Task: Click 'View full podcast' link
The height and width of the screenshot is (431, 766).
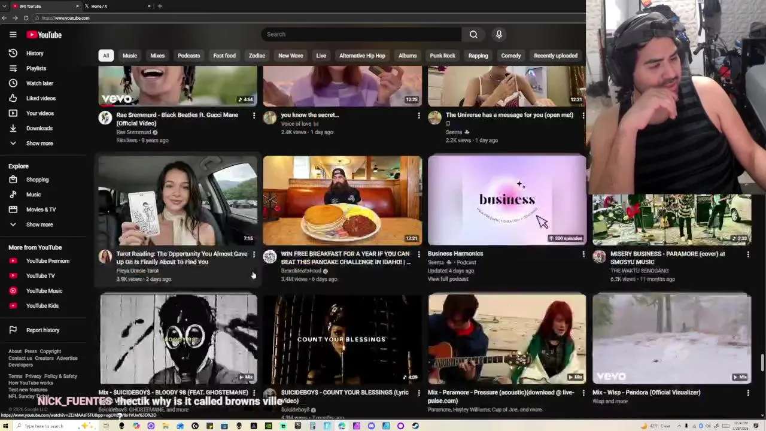Action: 448,279
